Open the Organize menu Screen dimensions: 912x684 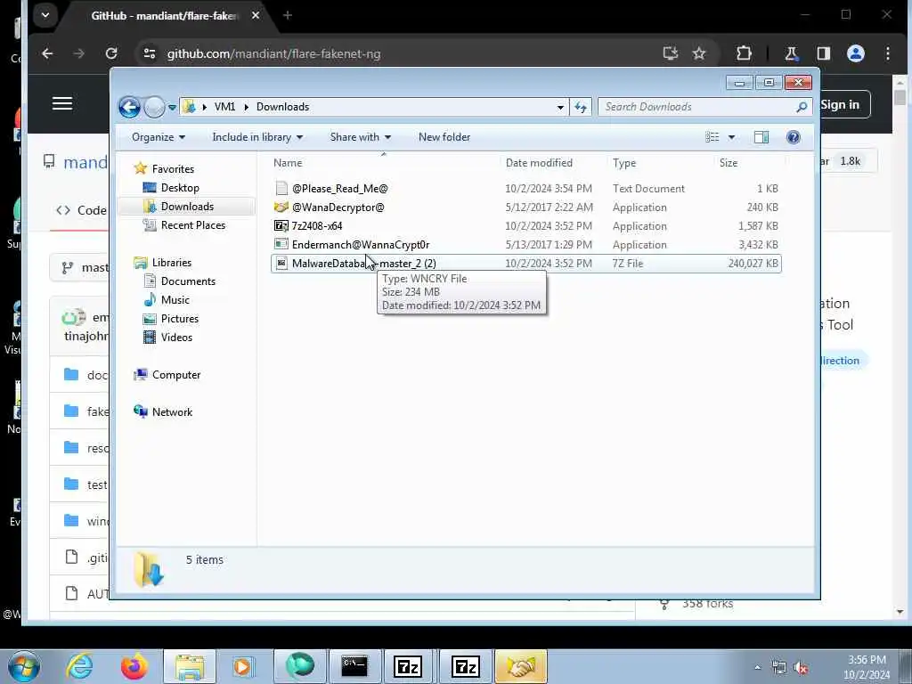point(159,137)
